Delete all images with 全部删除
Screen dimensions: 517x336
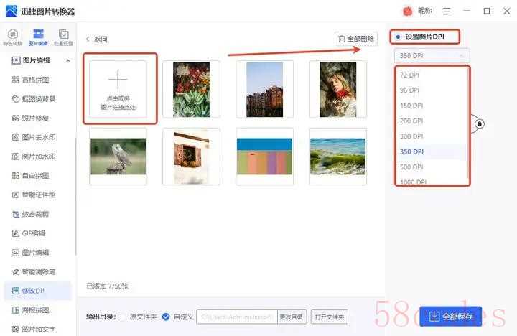[356, 39]
